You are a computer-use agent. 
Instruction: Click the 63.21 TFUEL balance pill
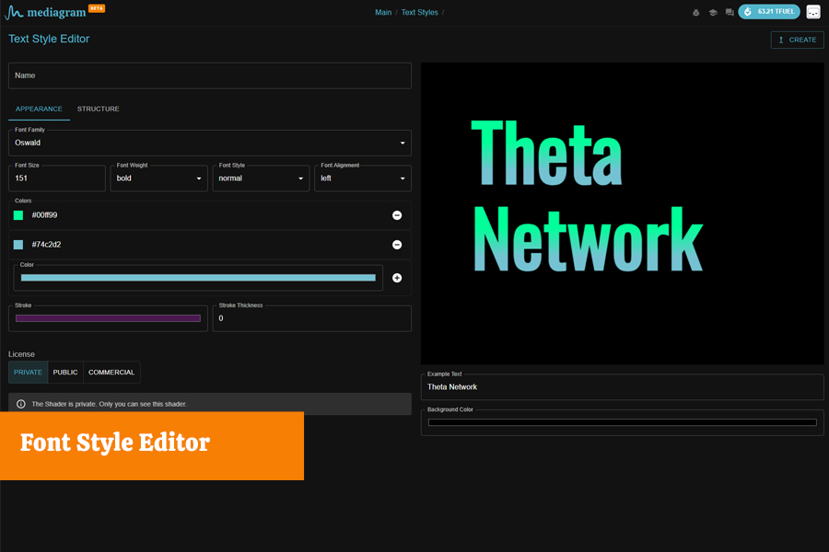point(769,12)
